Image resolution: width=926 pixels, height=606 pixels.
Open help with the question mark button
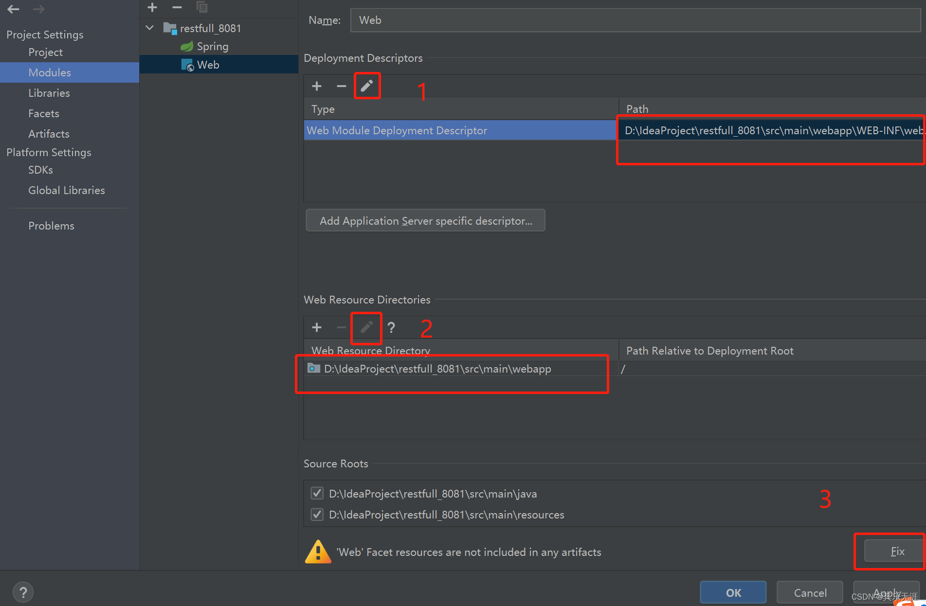(x=23, y=592)
